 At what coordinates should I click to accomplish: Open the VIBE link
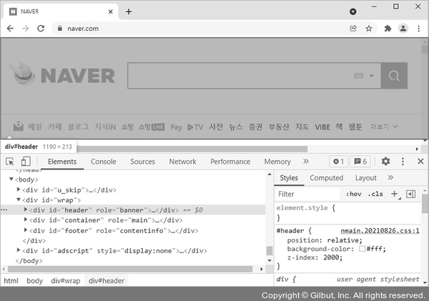tap(322, 127)
